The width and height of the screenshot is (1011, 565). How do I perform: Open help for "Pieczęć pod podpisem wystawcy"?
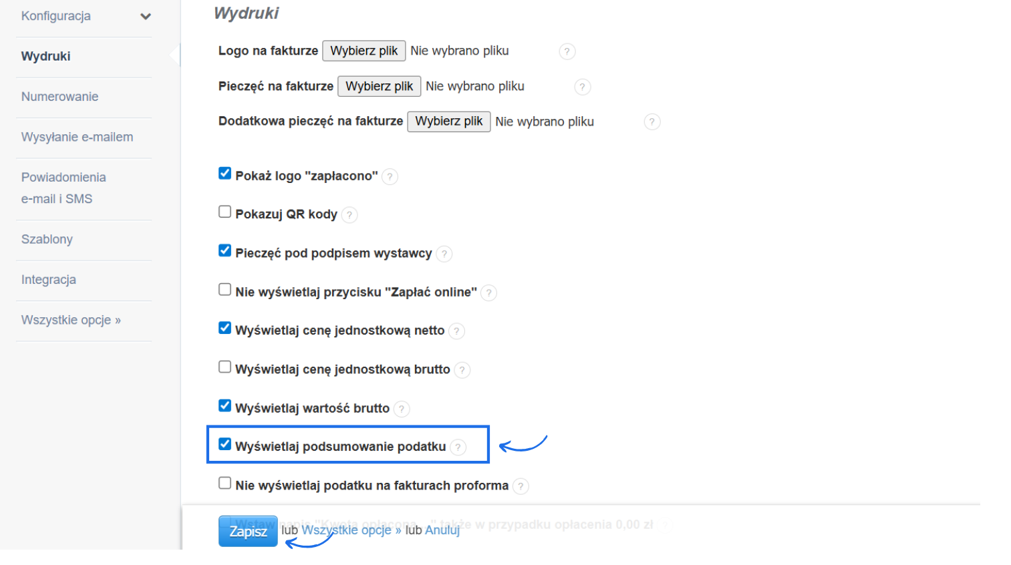[x=444, y=254]
